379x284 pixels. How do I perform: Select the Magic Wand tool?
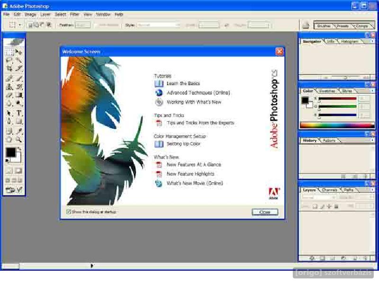(x=18, y=60)
